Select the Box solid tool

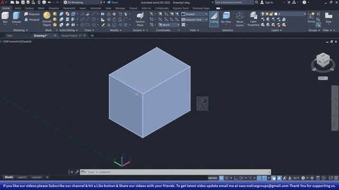point(5,17)
